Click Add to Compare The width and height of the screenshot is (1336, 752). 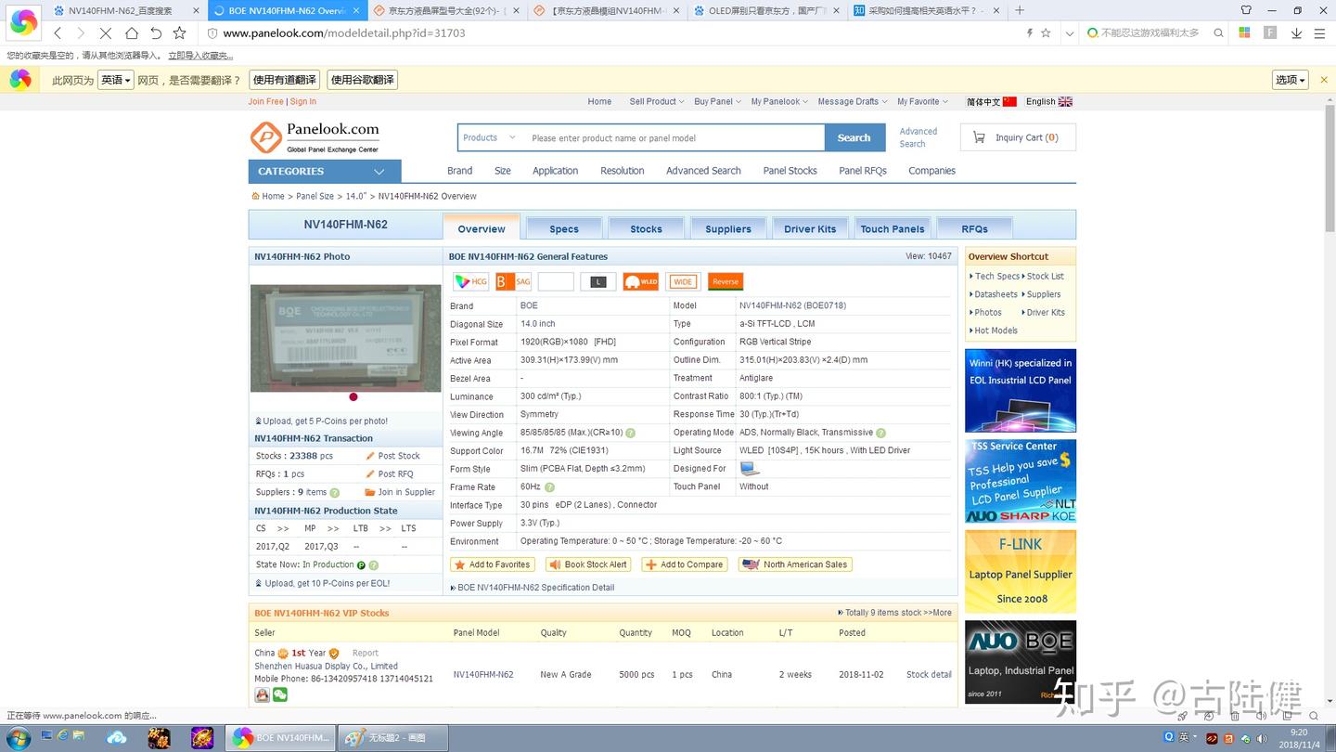click(683, 564)
